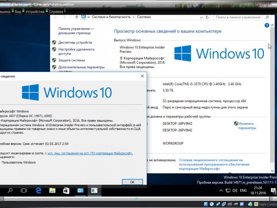Click the Control Panel icon in address bar
The image size is (277, 208).
point(83,17)
